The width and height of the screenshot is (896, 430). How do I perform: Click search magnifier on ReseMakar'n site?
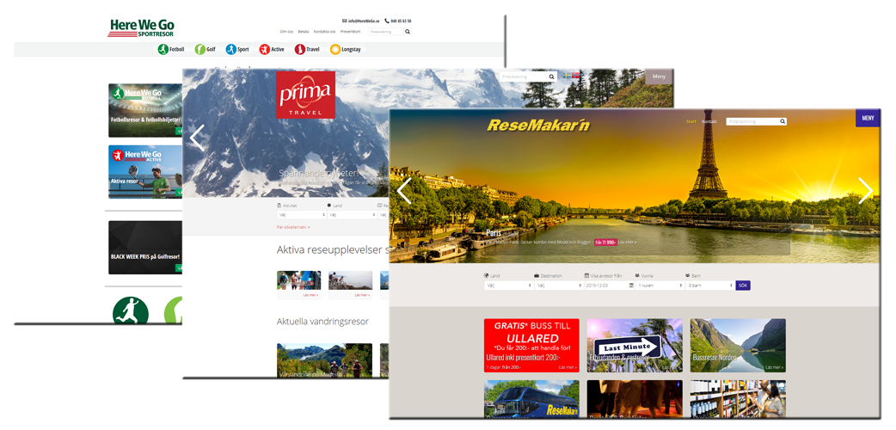782,121
